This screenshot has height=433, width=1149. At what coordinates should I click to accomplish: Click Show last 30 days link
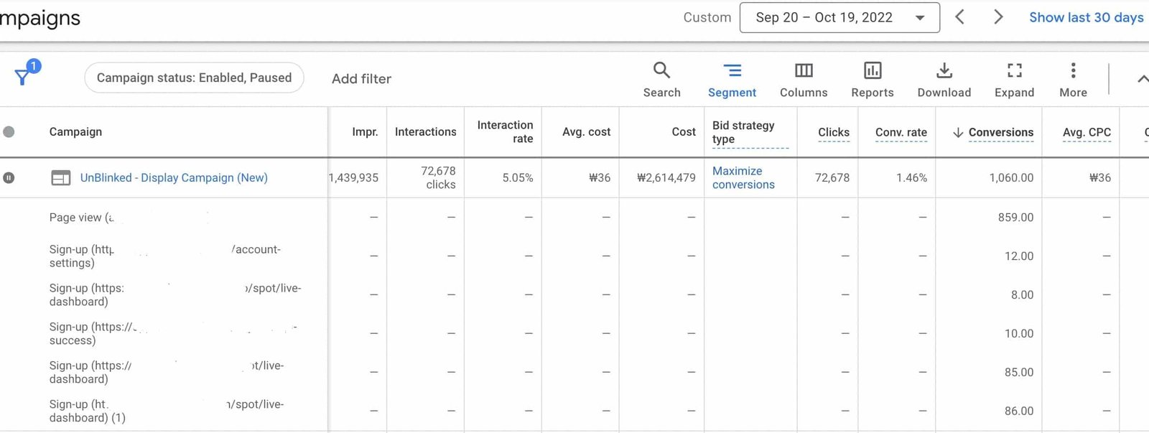pyautogui.click(x=1086, y=17)
